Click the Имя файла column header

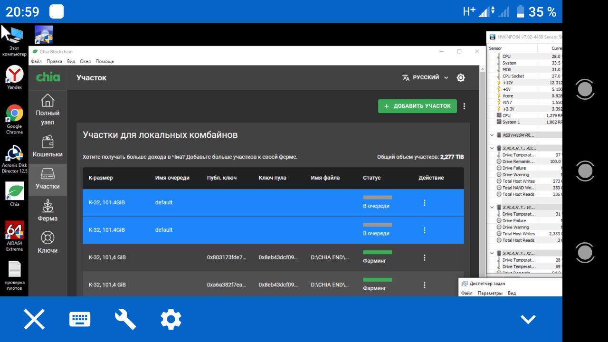(325, 178)
